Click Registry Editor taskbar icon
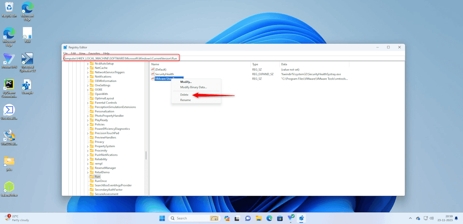The height and width of the screenshot is (224, 463). (302, 219)
